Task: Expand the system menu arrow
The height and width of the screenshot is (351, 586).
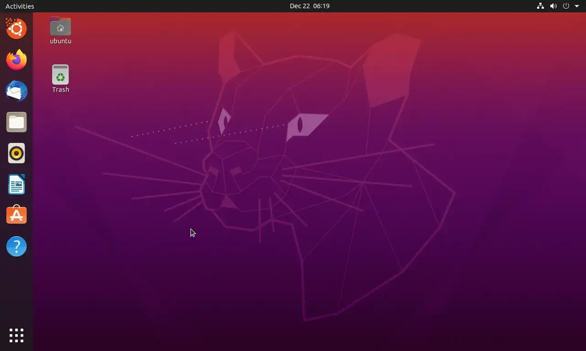Action: click(x=577, y=6)
